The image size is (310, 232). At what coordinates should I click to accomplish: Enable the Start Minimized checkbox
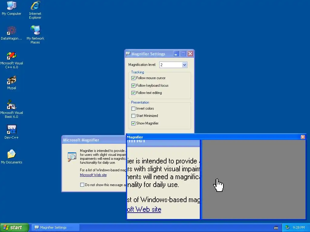pos(133,116)
